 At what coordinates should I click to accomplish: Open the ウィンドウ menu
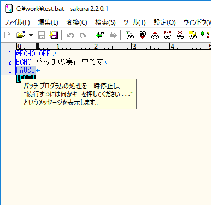pos(197,22)
